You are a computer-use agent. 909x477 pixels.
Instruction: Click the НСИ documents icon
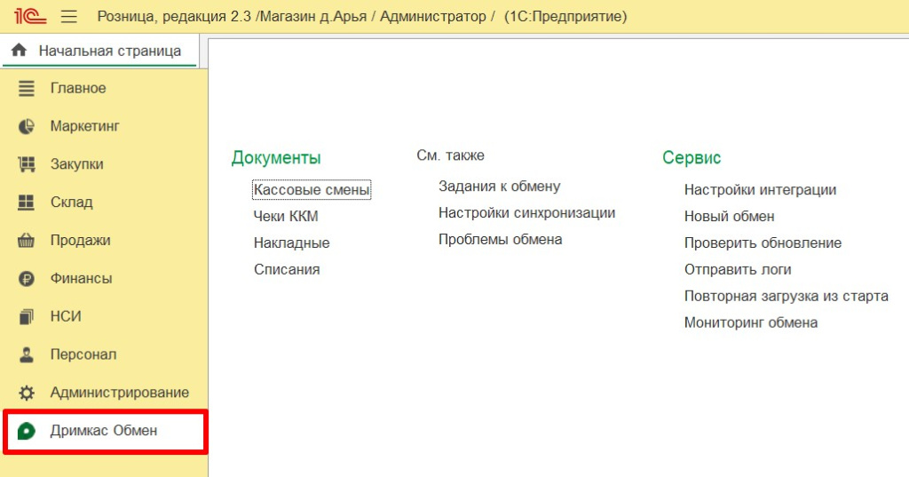click(x=27, y=316)
